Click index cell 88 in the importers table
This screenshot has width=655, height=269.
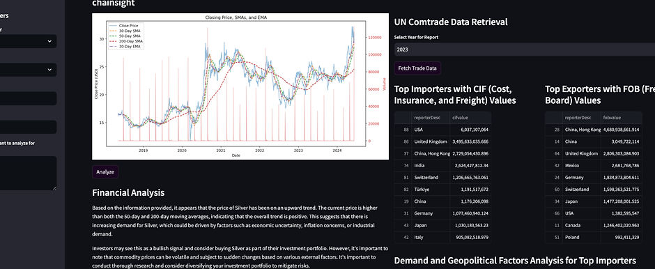click(x=403, y=130)
